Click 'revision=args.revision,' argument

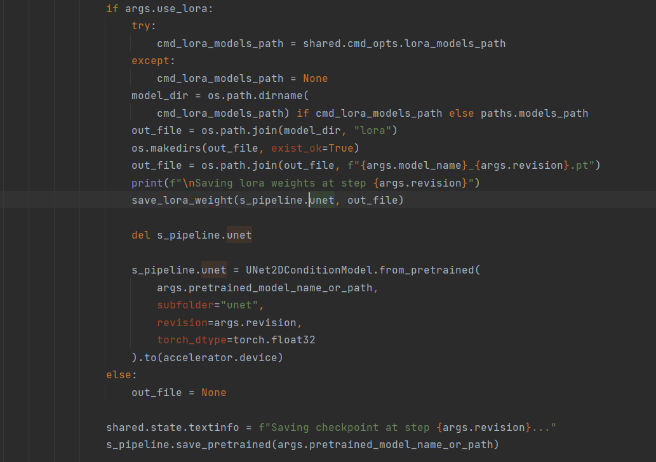pyautogui.click(x=229, y=323)
